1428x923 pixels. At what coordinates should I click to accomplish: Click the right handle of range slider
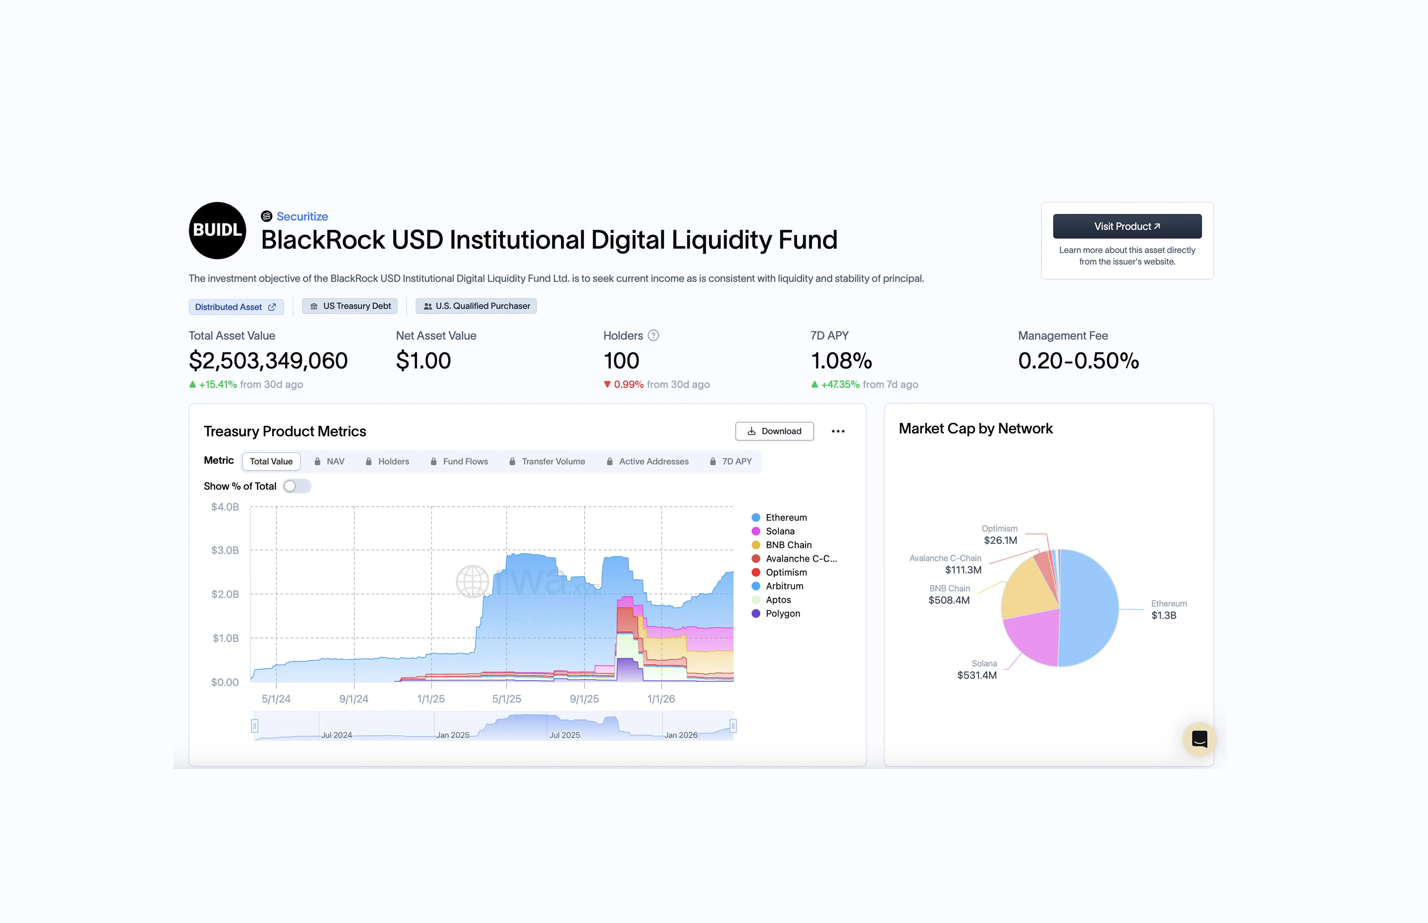pos(733,726)
